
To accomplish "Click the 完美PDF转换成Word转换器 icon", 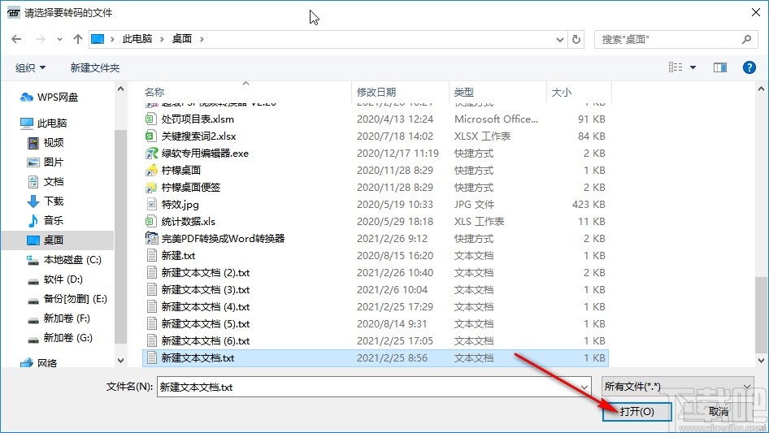I will coord(151,238).
